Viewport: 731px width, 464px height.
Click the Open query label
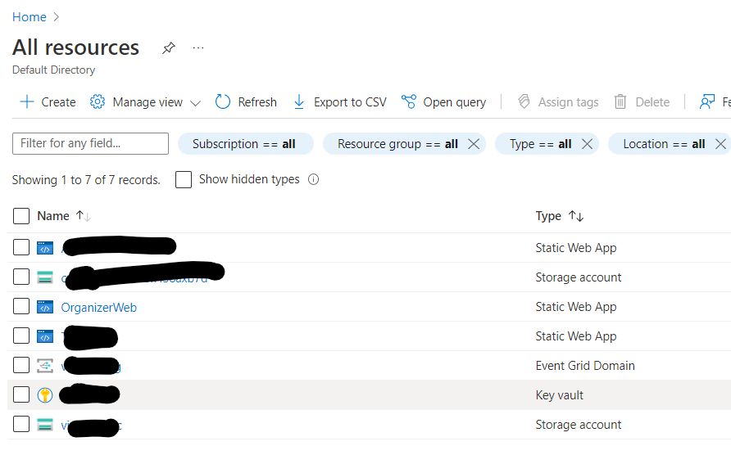[455, 102]
